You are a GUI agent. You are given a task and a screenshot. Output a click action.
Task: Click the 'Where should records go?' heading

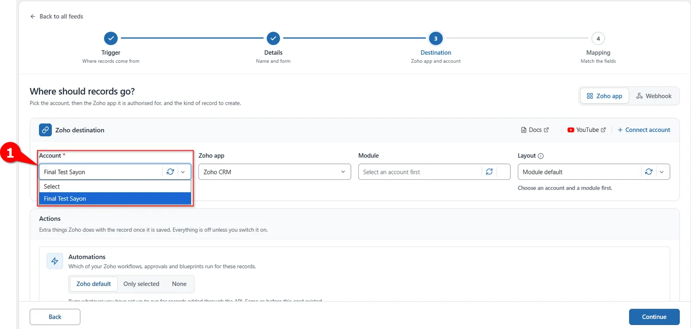pos(82,91)
